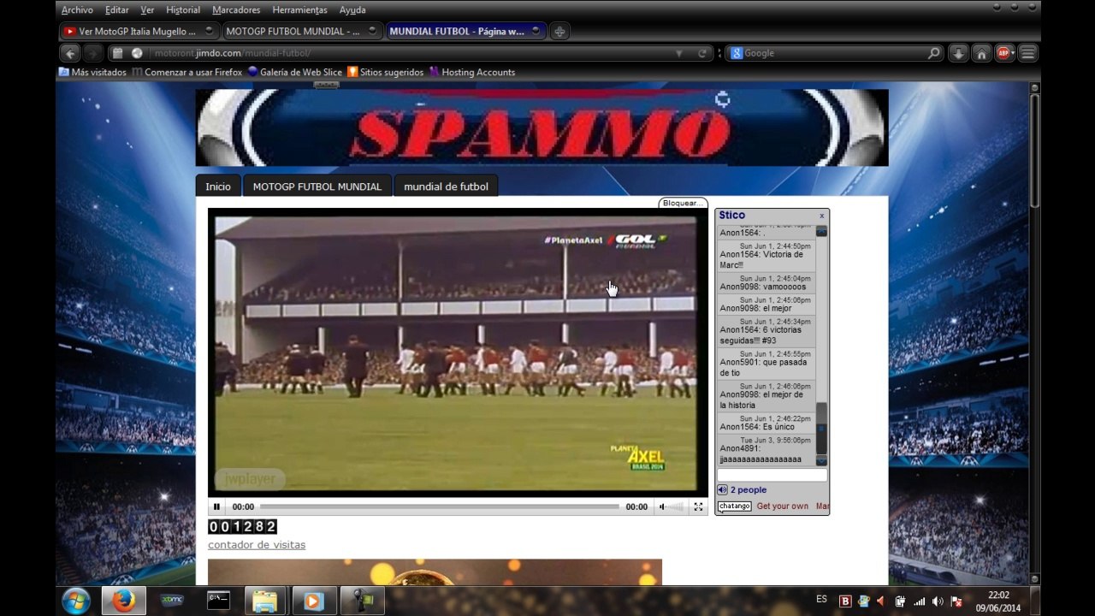The image size is (1095, 616).
Task: Go to the Firefox home page icon
Action: coord(981,53)
